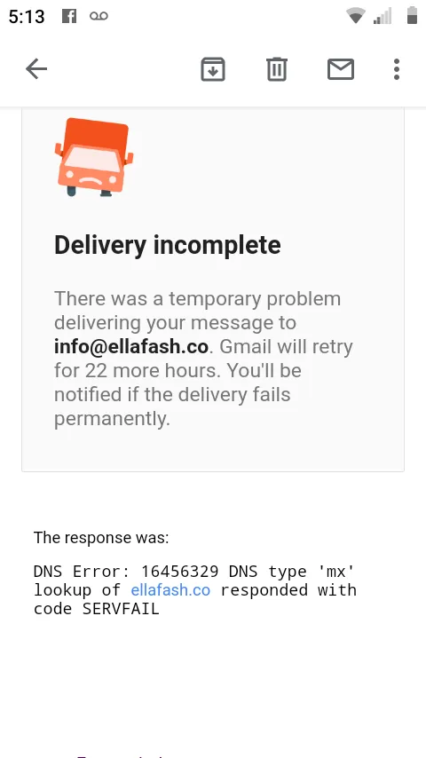Tap the bold info@ellafash.co address
The image size is (426, 758).
pos(131,347)
